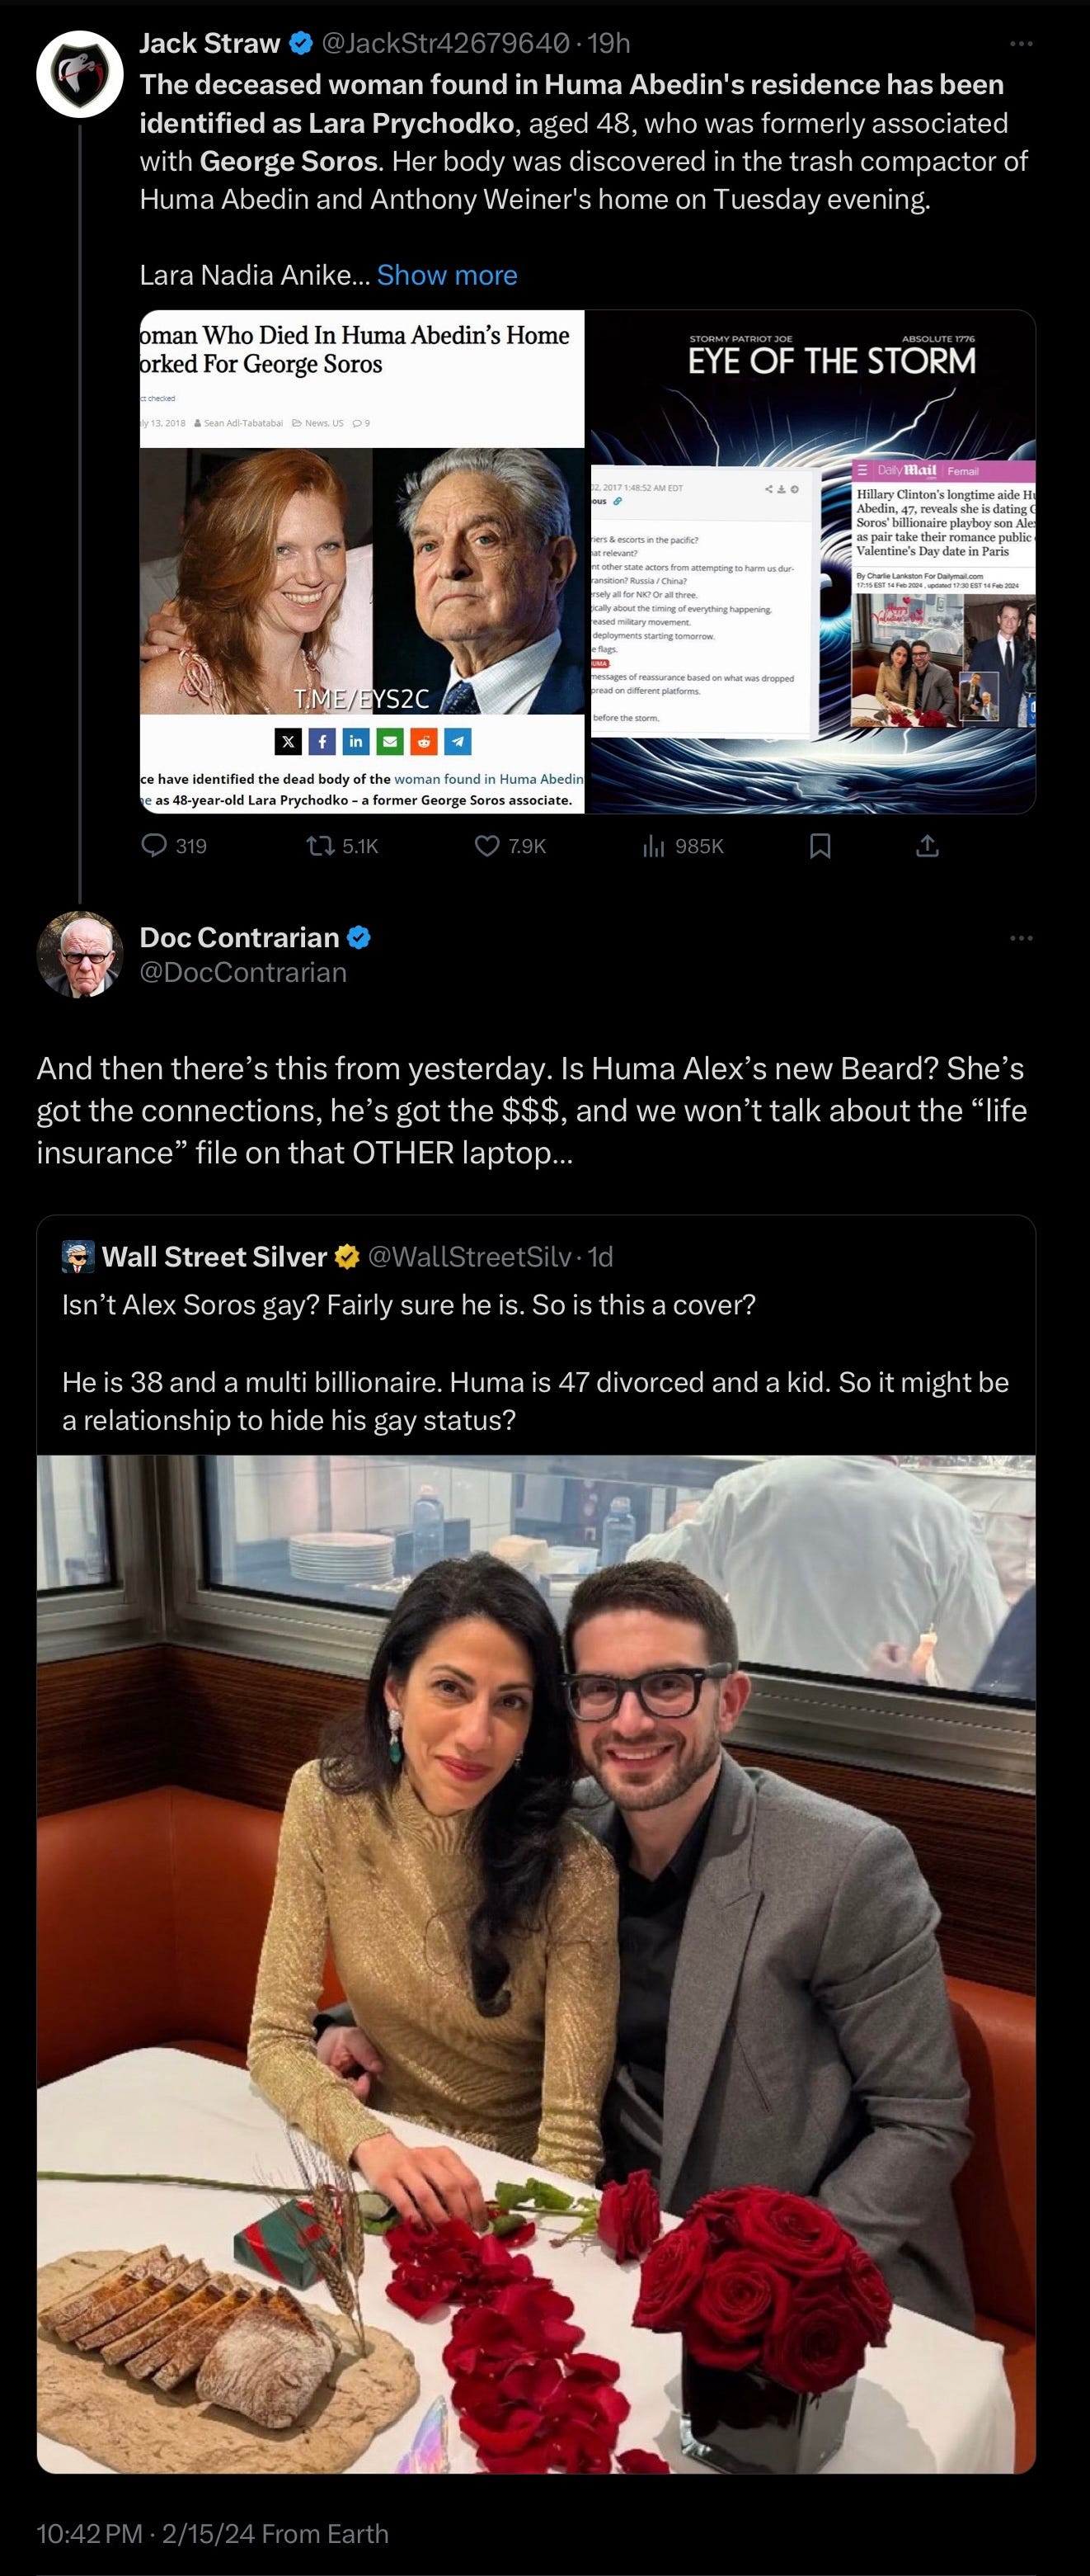Screen dimensions: 1090x2576
Task: Enlarge the restaurant couple photo with roses
Action: coord(535,1964)
